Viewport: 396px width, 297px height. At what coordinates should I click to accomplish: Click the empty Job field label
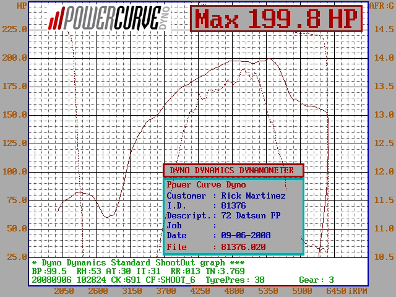tap(174, 225)
